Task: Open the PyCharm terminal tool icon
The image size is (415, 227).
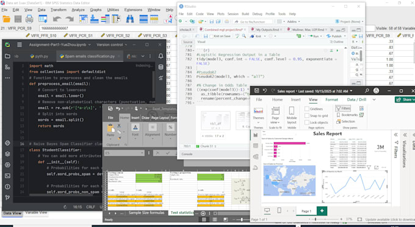Action: point(7,176)
